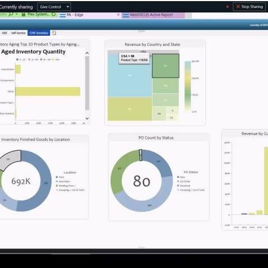Click the OH tile in the treemap

click(x=159, y=113)
